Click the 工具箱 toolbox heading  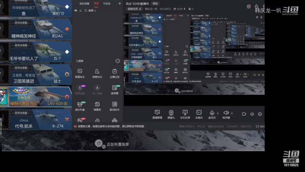[x=79, y=61]
